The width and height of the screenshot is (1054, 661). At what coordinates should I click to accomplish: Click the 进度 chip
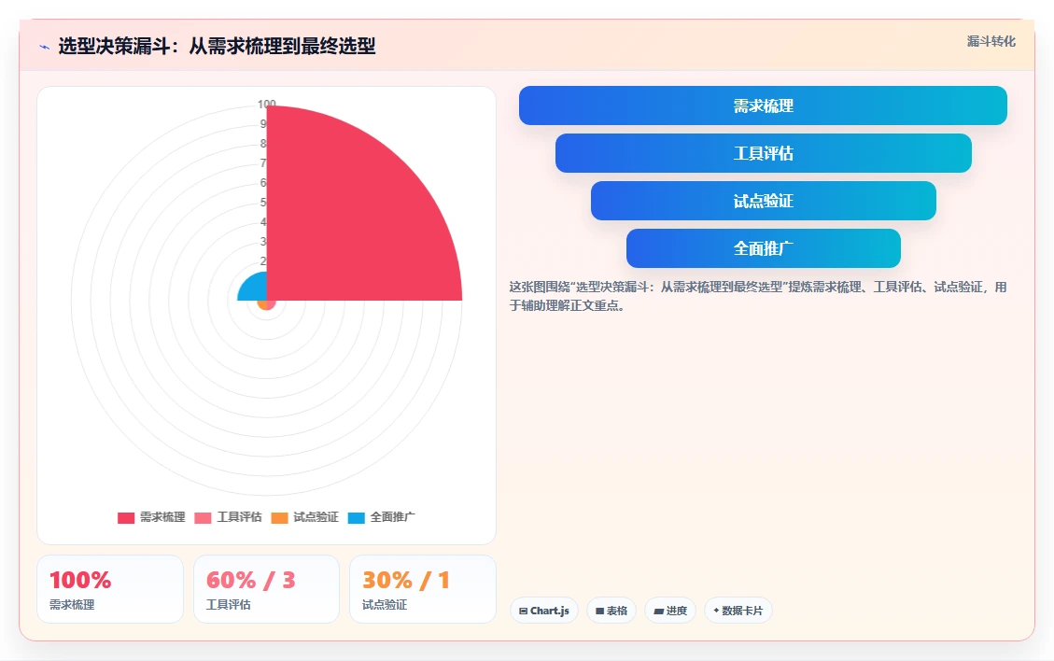[670, 611]
